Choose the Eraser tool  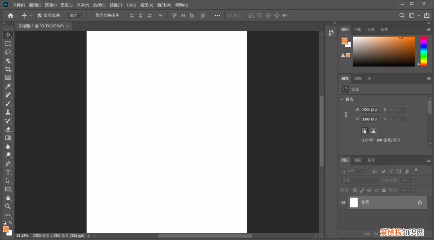tap(8, 129)
